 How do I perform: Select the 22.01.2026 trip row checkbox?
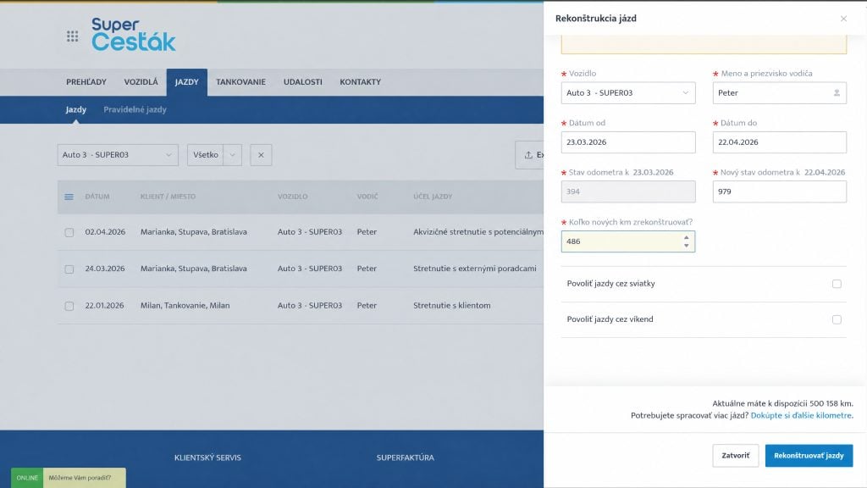click(x=69, y=306)
